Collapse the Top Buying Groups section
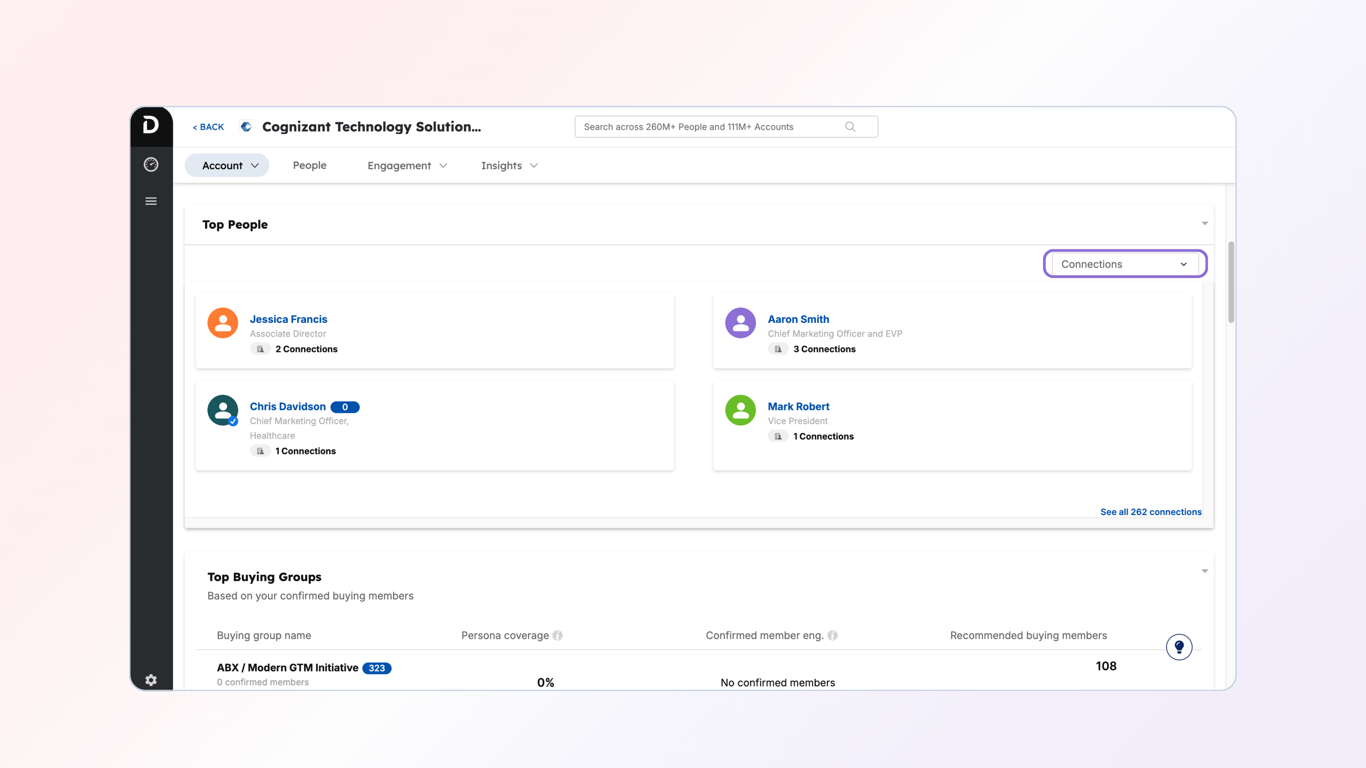The height and width of the screenshot is (768, 1366). coord(1204,571)
